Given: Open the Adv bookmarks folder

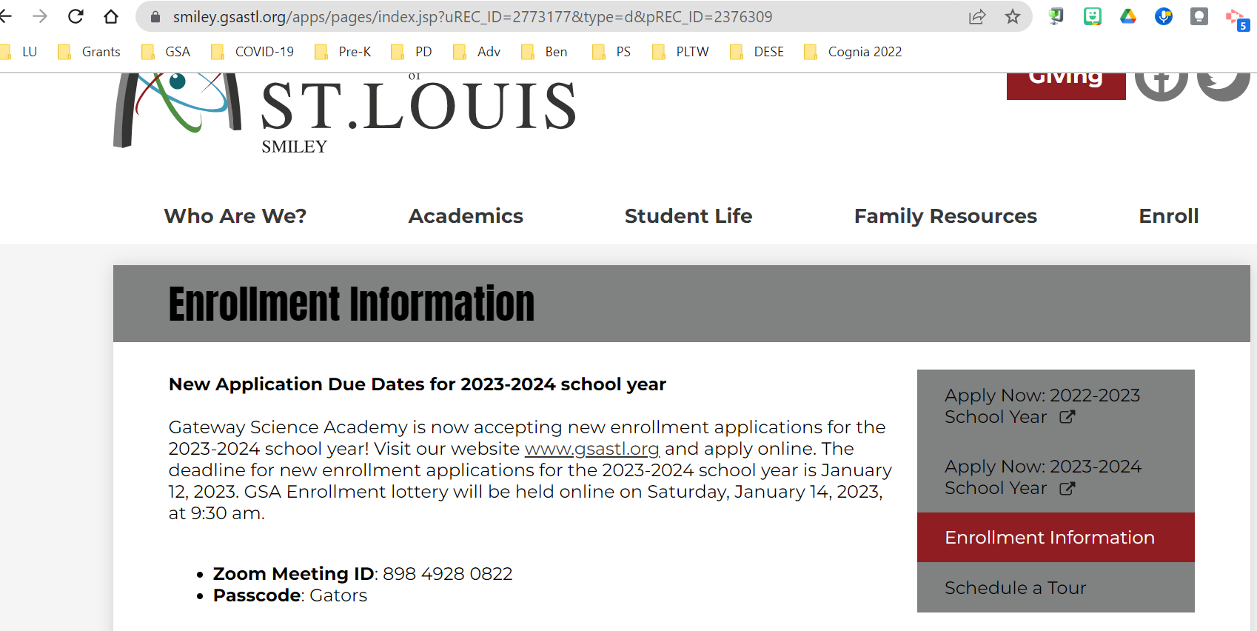Looking at the screenshot, I should coord(477,52).
